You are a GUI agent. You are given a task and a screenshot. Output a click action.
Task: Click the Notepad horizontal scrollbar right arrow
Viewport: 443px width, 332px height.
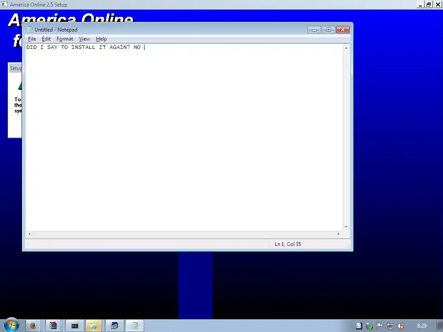tap(338, 234)
